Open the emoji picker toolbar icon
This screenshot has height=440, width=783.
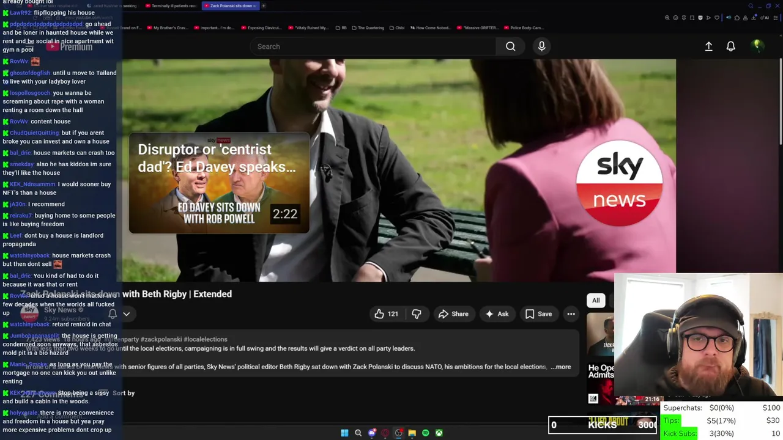coord(675,18)
